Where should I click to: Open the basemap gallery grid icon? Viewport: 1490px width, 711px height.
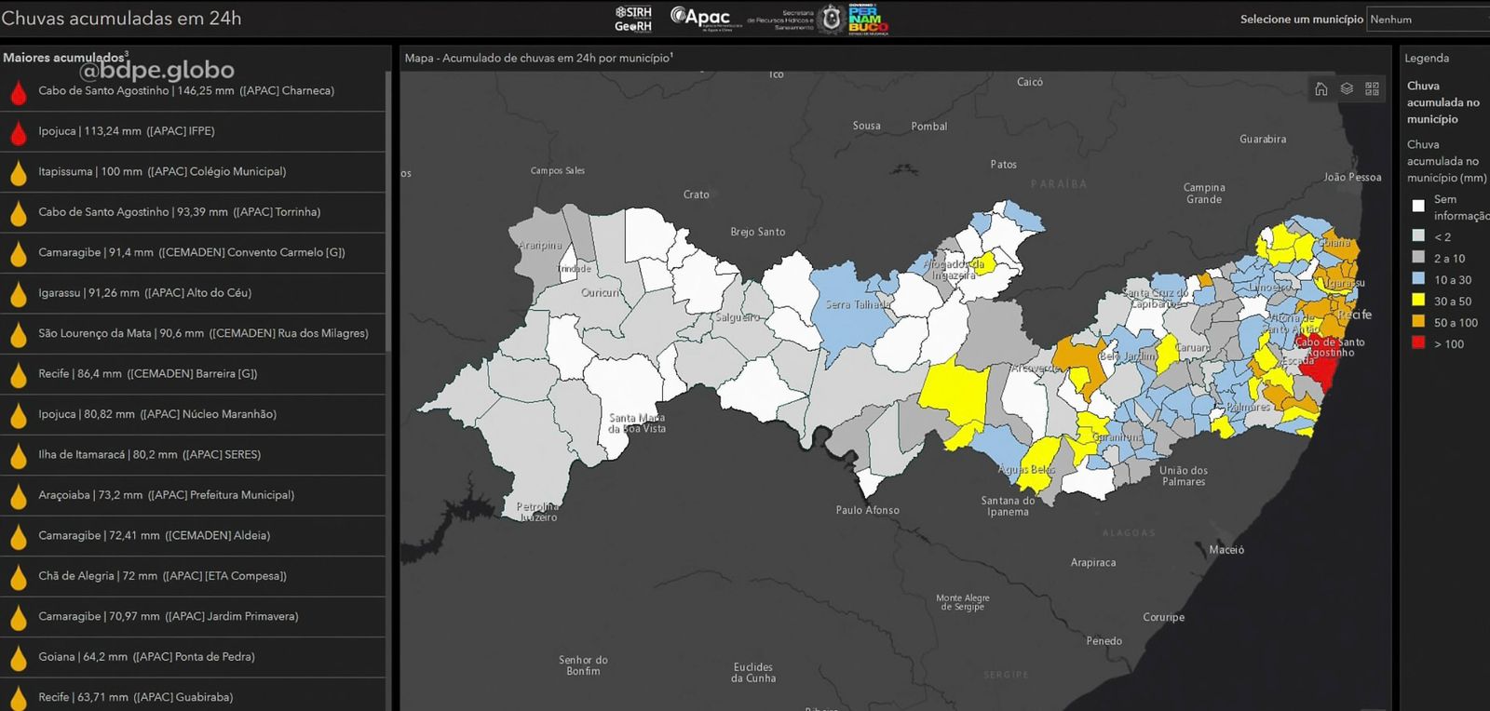pyautogui.click(x=1372, y=88)
